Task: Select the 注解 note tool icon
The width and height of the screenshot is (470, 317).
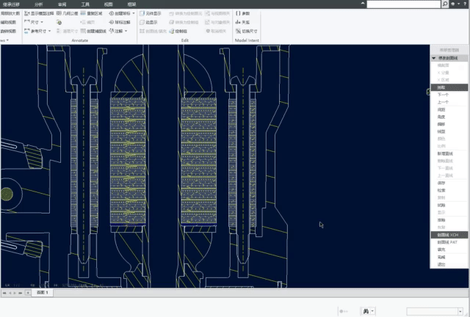Action: (111, 31)
